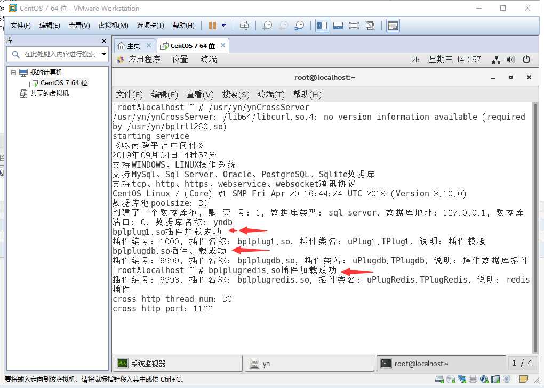The height and width of the screenshot is (388, 544).
Task: Open terminal 搜索(S) menu
Action: [x=236, y=95]
